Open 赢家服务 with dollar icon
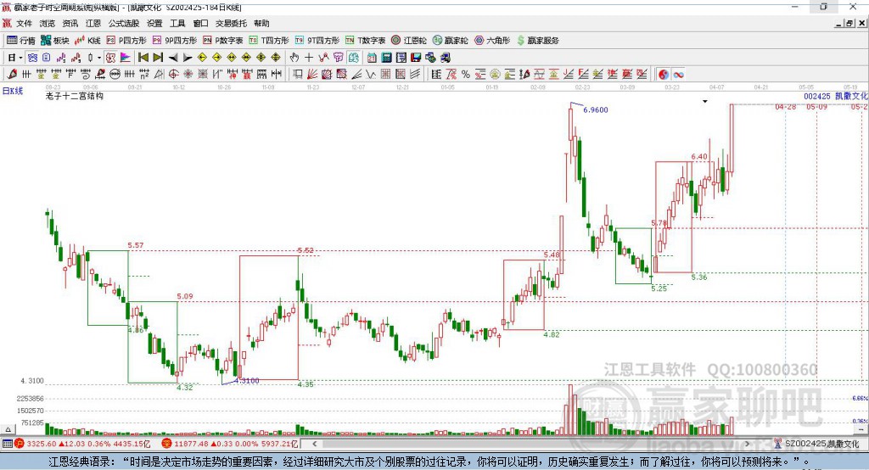This screenshot has width=869, height=470. (x=537, y=41)
